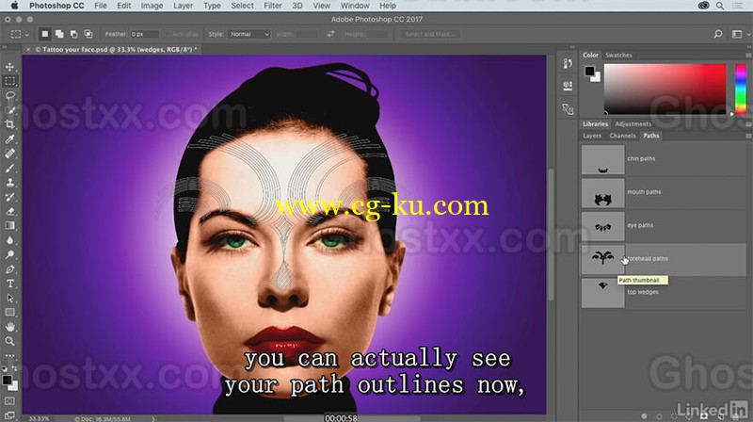Viewport: 753px width, 422px height.
Task: Select the Hand tool
Action: [9, 327]
